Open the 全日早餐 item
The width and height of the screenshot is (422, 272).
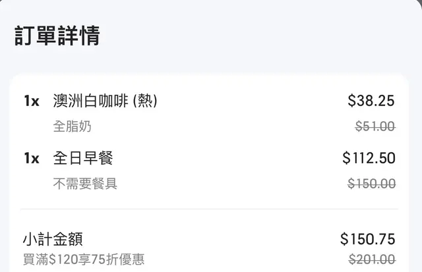click(x=83, y=158)
